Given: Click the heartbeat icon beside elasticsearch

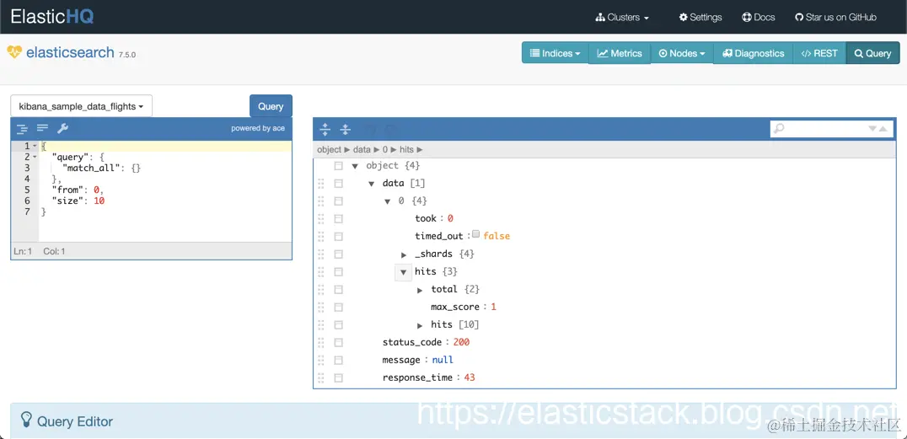Looking at the screenshot, I should [14, 52].
